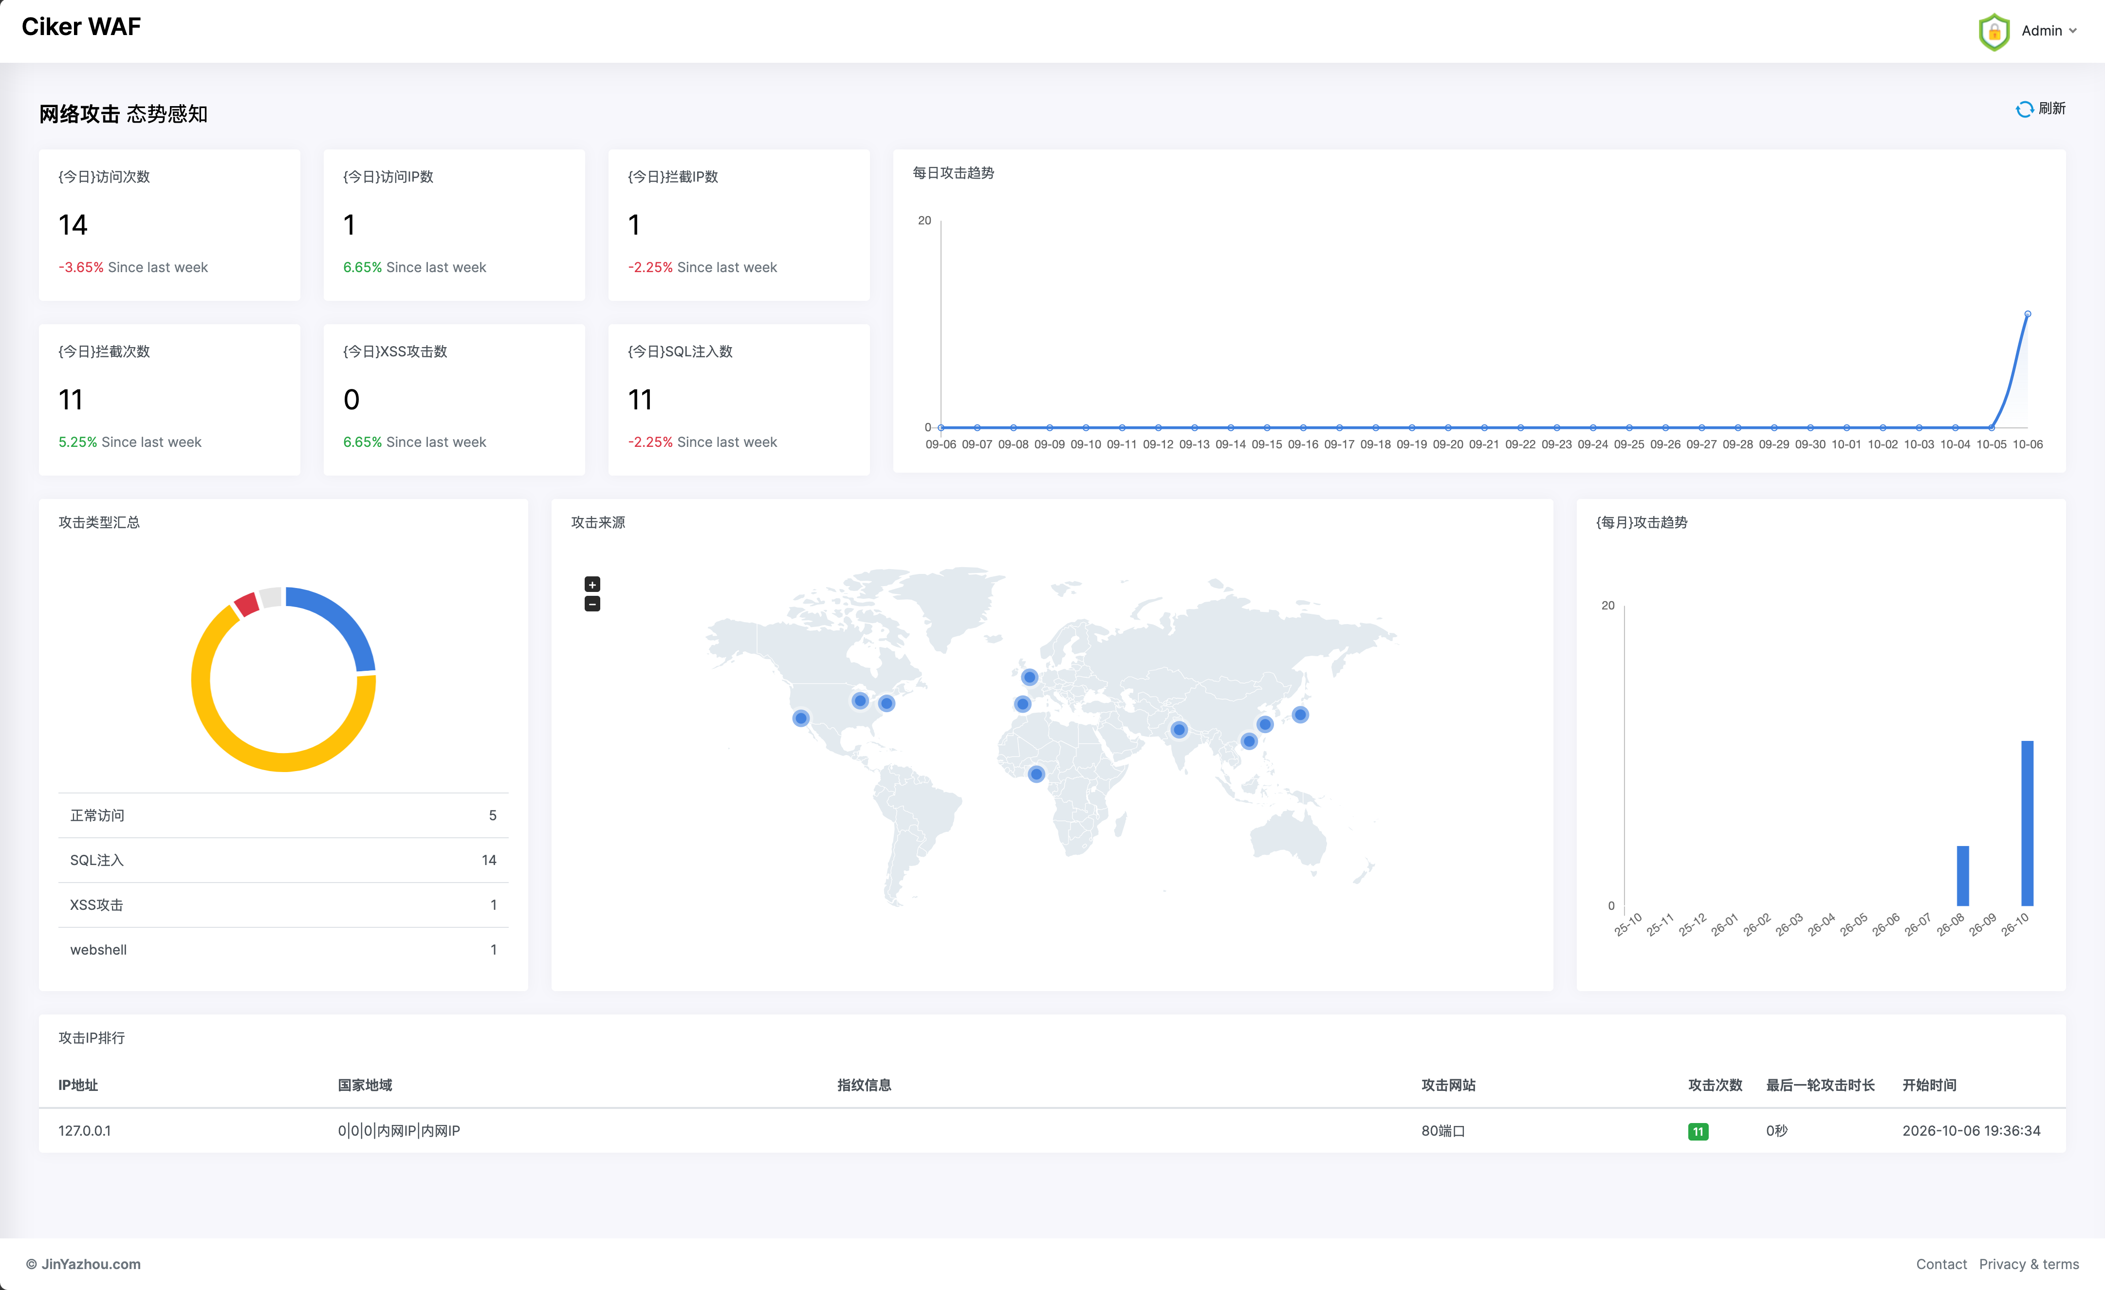The width and height of the screenshot is (2105, 1290).
Task: Click the {今日}访问次数 card value 14
Action: (73, 225)
